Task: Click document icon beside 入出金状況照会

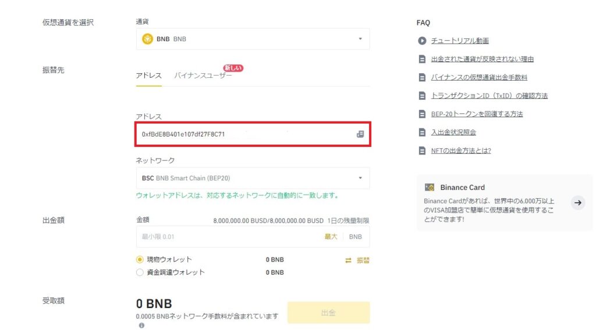Action: click(422, 132)
